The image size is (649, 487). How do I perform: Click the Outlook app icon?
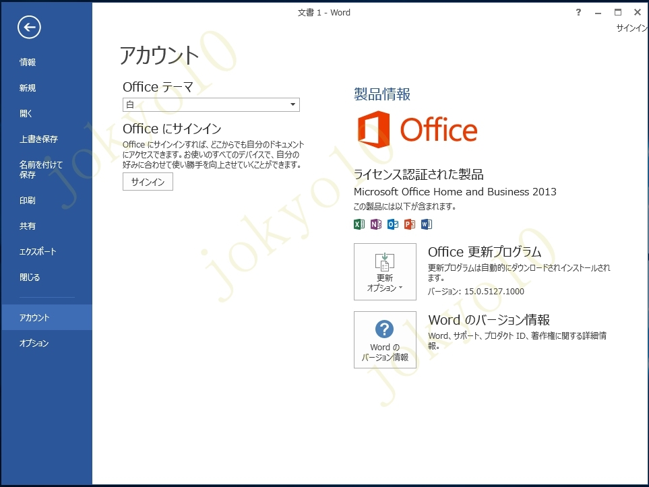click(x=393, y=224)
